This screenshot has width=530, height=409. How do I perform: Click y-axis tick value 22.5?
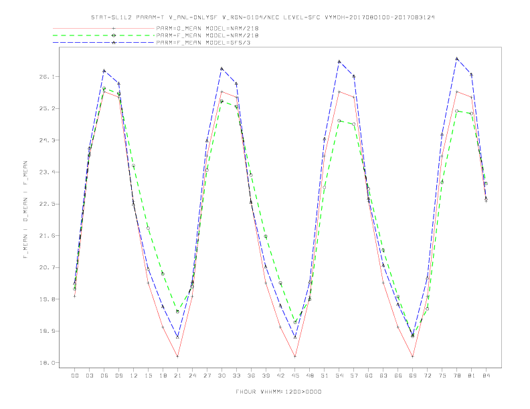(x=47, y=204)
